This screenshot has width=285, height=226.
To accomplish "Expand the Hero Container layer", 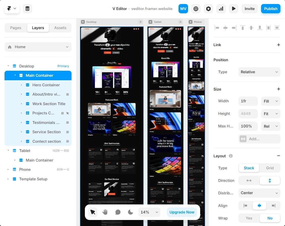I will [22, 85].
